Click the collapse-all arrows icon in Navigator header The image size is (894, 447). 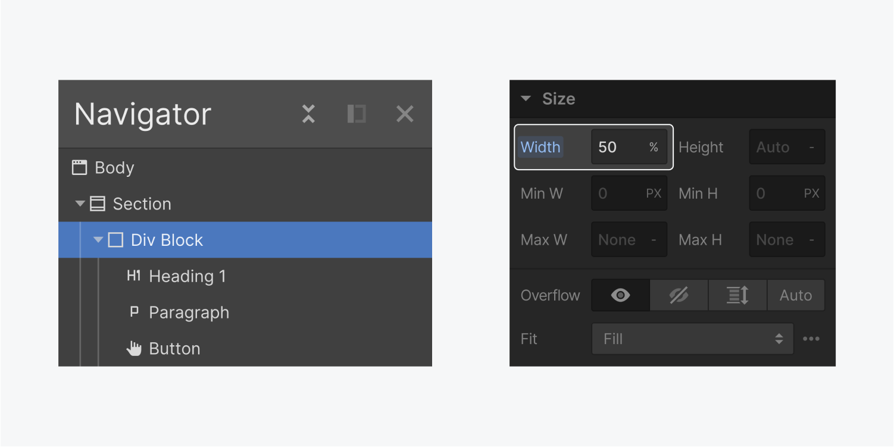point(308,114)
